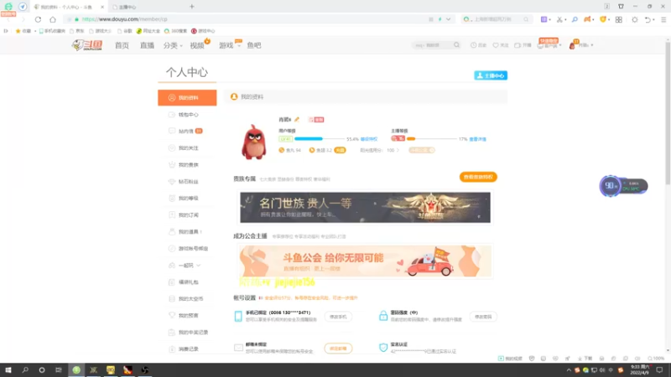Open 我的关注 in the sidebar
The image size is (671, 377).
tap(187, 148)
